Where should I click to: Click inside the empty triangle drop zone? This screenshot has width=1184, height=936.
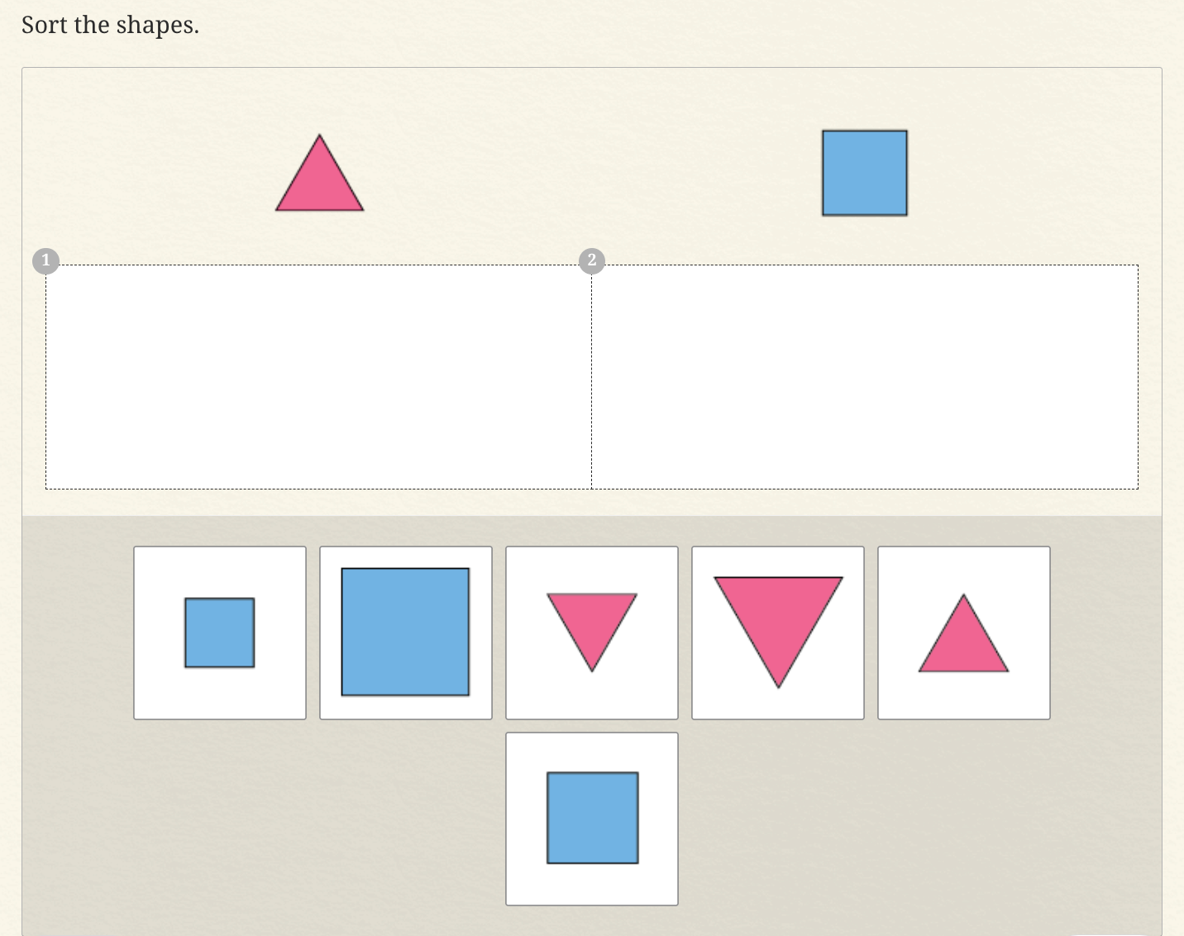point(318,377)
